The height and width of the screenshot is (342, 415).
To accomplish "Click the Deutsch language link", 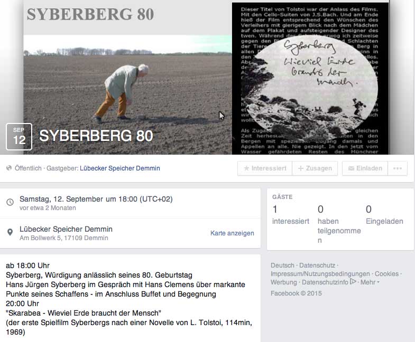I will [x=282, y=265].
